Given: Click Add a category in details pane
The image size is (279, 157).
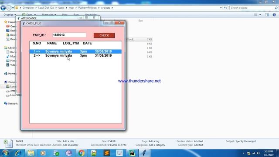Looking at the screenshot, I should pos(157,145).
